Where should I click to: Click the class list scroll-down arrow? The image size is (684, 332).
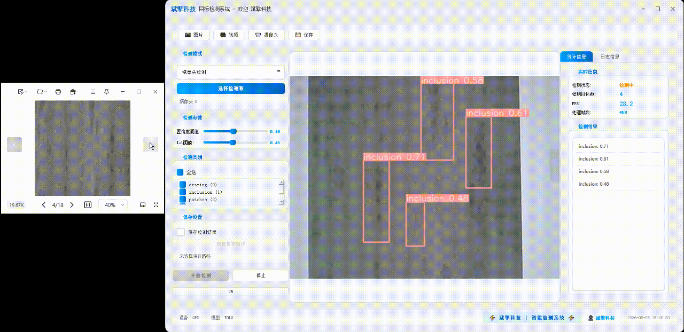point(282,202)
